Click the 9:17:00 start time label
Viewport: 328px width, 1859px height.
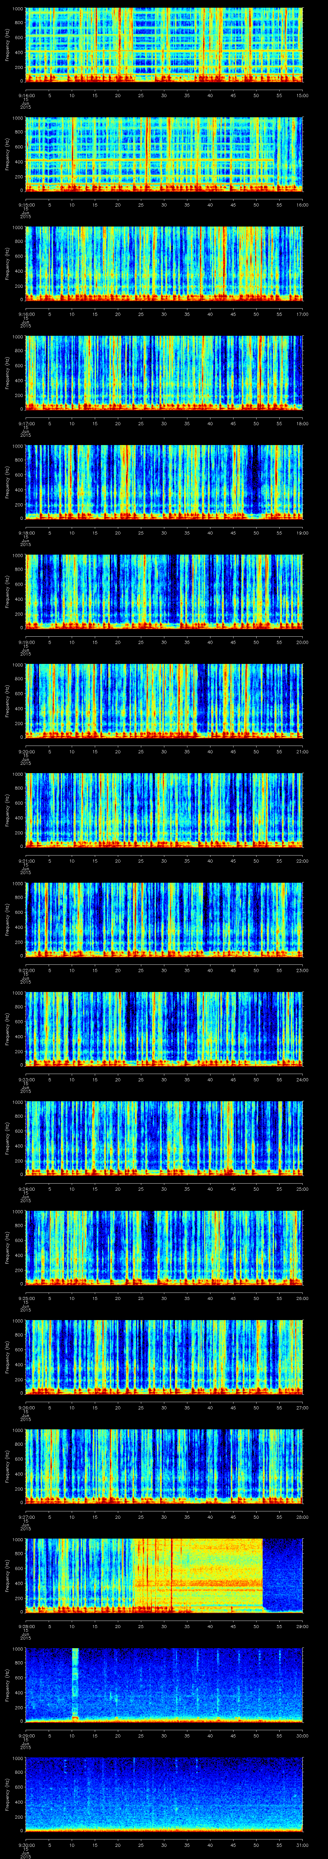pyautogui.click(x=27, y=424)
